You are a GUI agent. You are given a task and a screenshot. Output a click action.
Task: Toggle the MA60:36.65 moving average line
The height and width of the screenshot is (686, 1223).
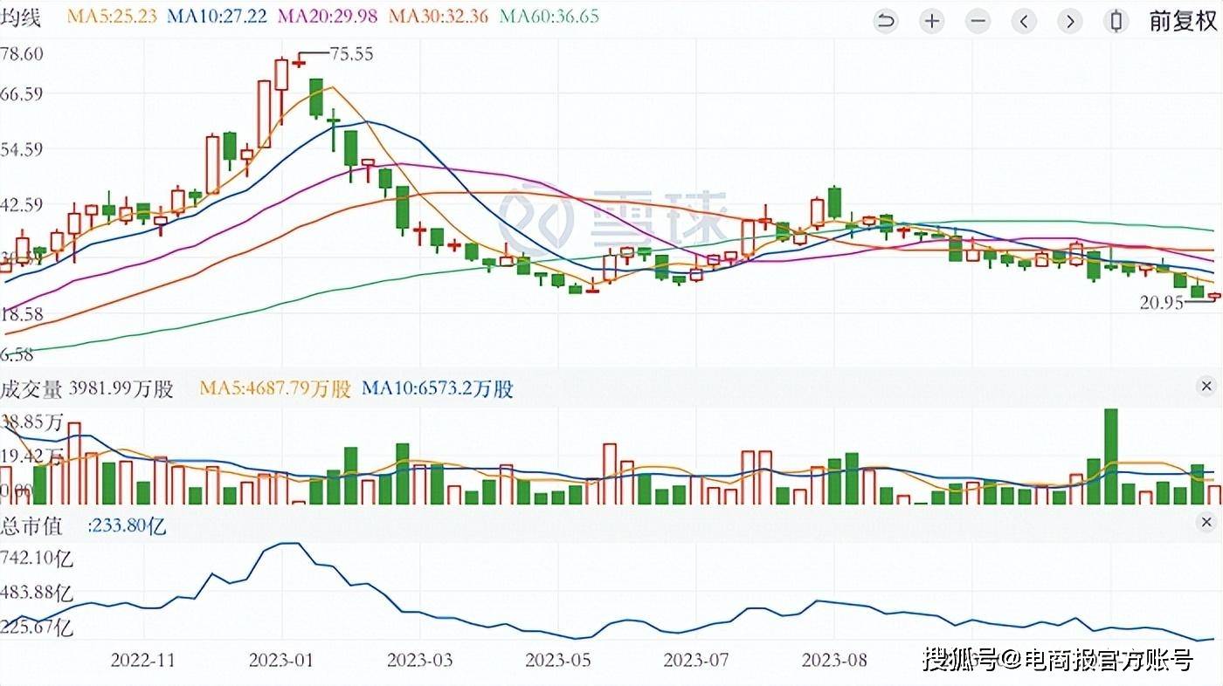(552, 15)
